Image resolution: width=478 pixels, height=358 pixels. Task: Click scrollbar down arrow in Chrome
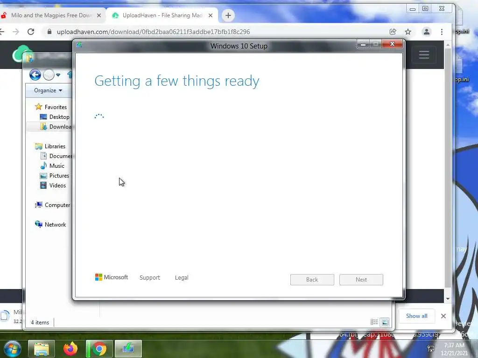pos(448,299)
